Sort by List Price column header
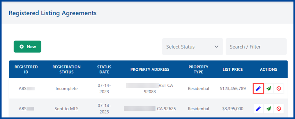295x119 pixels. [233, 69]
